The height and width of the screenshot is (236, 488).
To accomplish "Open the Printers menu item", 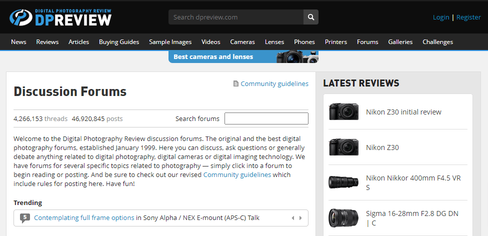I will coord(336,41).
